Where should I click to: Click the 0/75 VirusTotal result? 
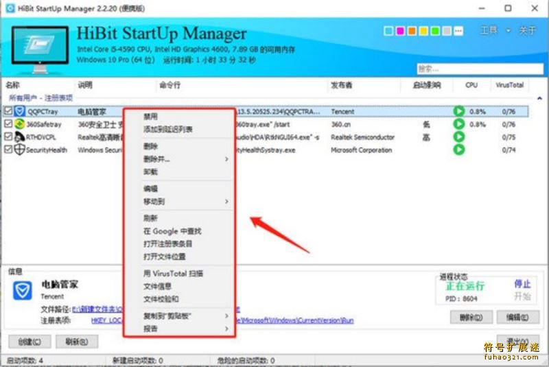[x=509, y=137]
